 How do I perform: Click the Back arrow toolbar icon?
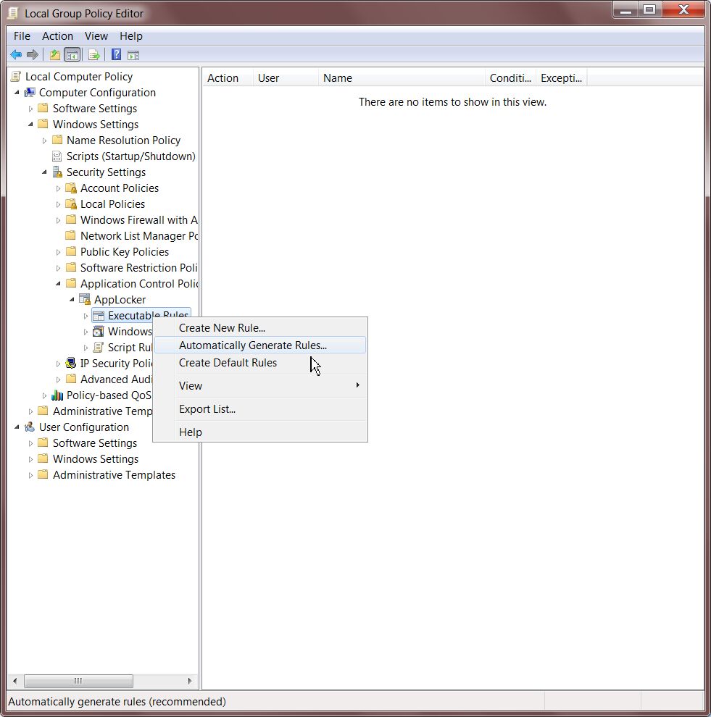[x=16, y=55]
